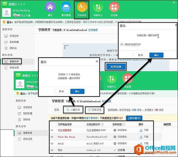Click the 字体打包 button
The height and width of the screenshot is (157, 178).
pos(95,110)
